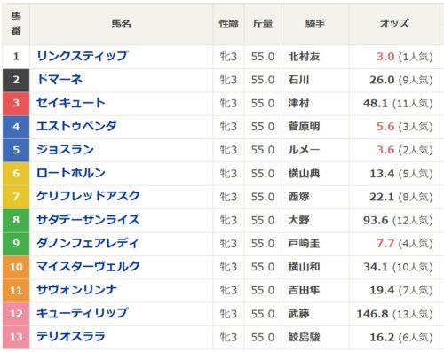This screenshot has width=444, height=352.
Task: Open マイスターヴェルク horse page
Action: pyautogui.click(x=88, y=267)
